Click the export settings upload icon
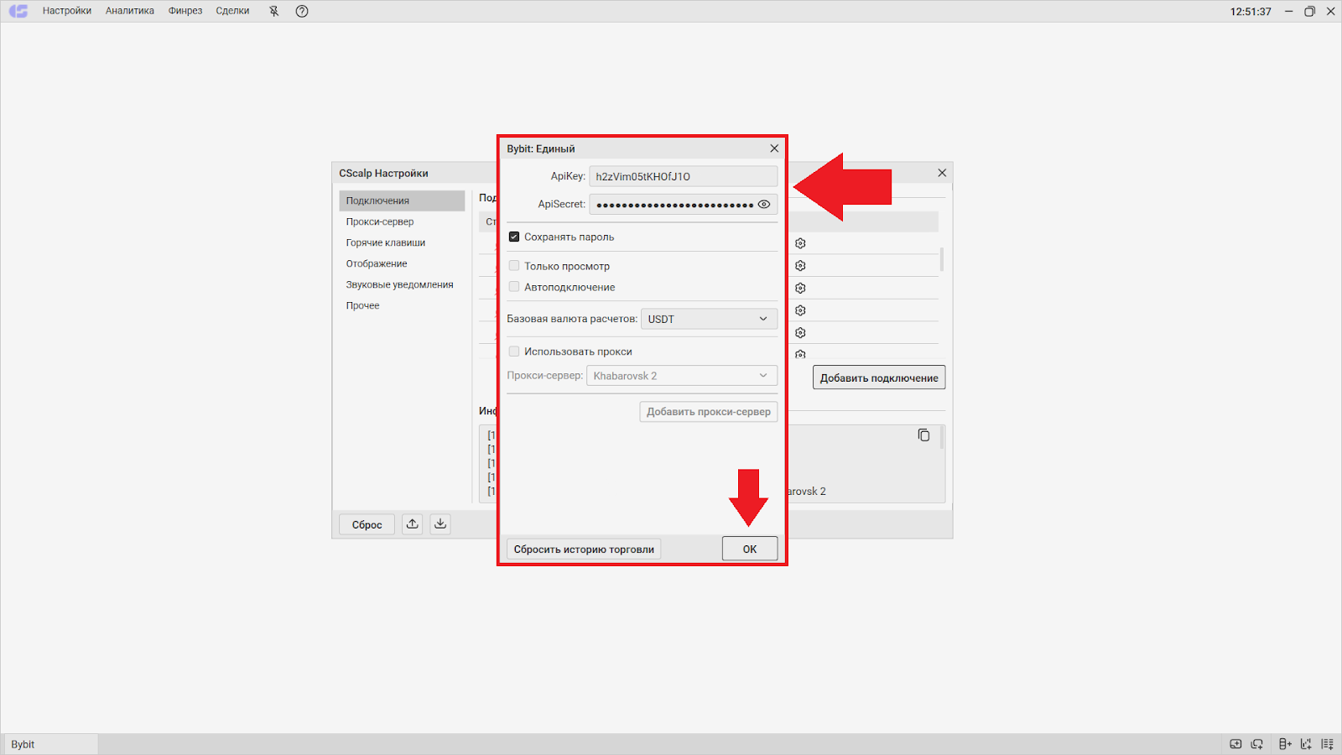Screen dimensions: 1342x755 coord(412,524)
